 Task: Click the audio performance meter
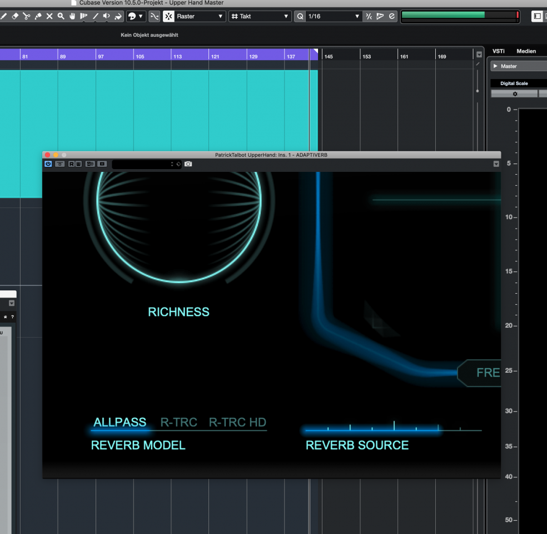pyautogui.click(x=460, y=16)
